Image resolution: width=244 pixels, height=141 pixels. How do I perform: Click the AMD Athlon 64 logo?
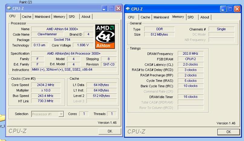click(105, 37)
